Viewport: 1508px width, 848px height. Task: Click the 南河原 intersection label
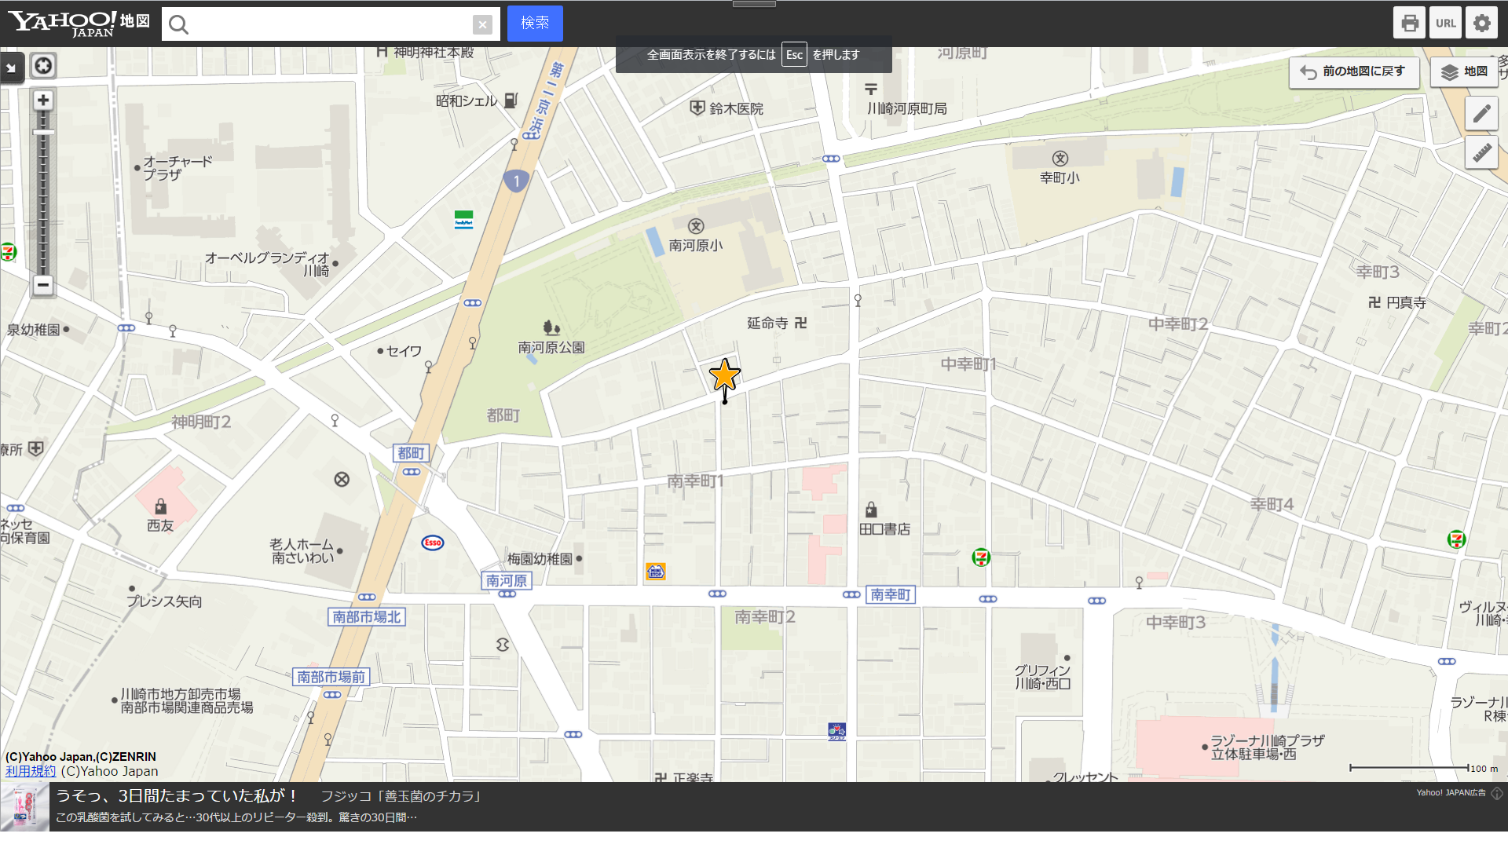pos(507,581)
